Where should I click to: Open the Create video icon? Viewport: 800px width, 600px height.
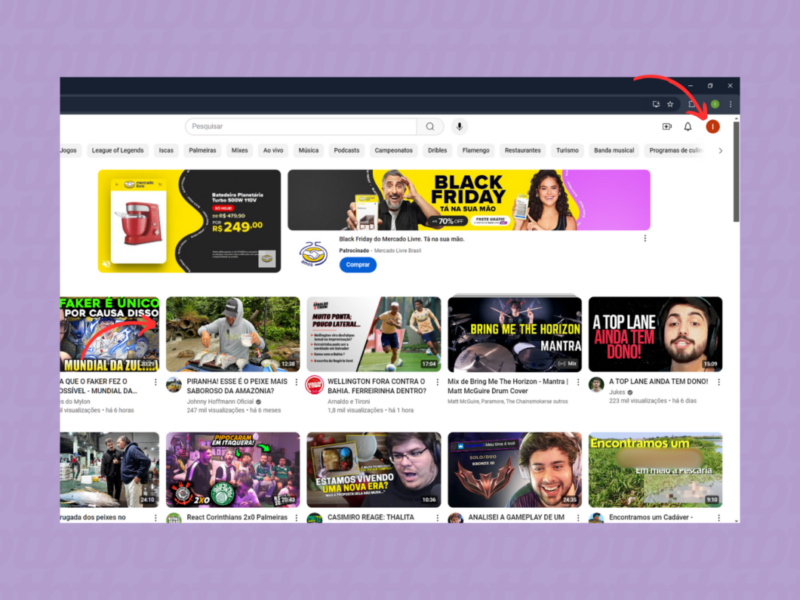click(666, 126)
